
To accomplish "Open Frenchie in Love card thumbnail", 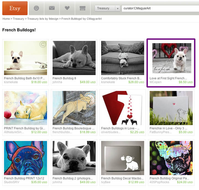I will coord(171,108).
